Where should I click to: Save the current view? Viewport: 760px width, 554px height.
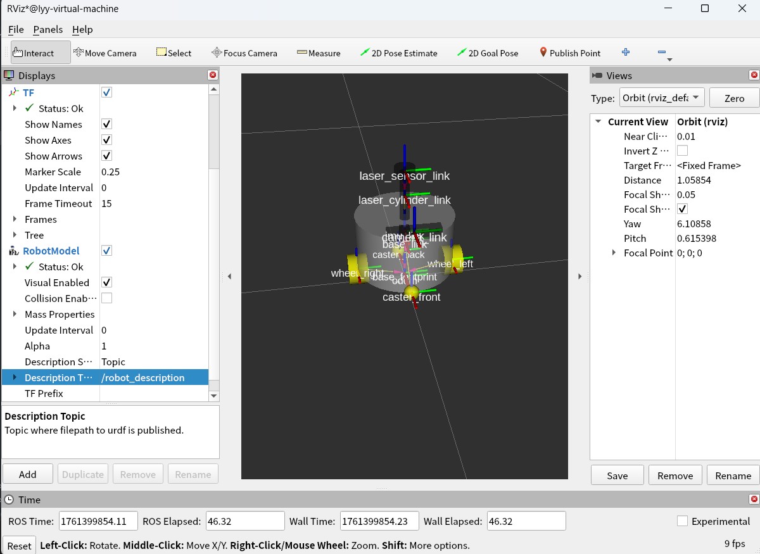point(617,475)
